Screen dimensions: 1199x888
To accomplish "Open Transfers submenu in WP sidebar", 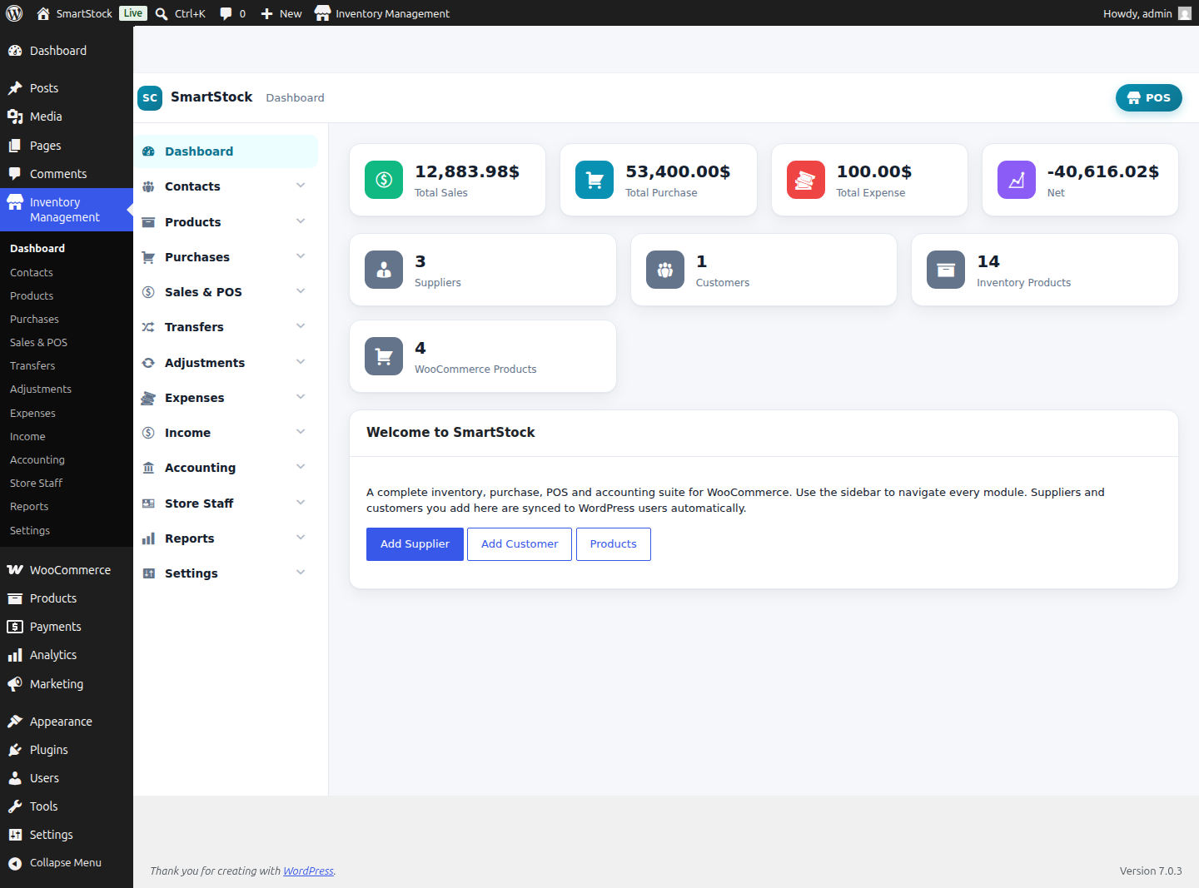I will tap(67, 366).
